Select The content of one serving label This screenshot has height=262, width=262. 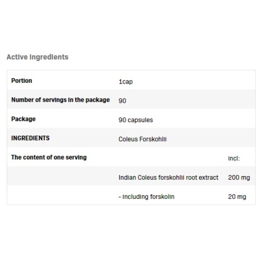click(x=49, y=157)
